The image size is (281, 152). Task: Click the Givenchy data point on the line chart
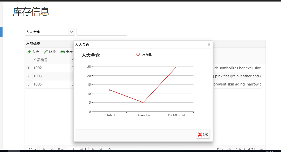[143, 102]
